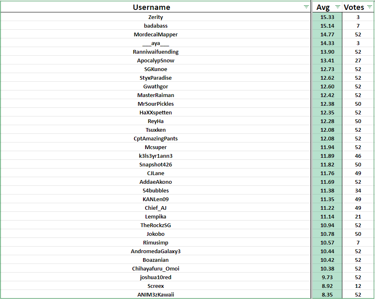The width and height of the screenshot is (375, 299).
Task: Open the Avg column filter dropdown
Action: [337, 7]
